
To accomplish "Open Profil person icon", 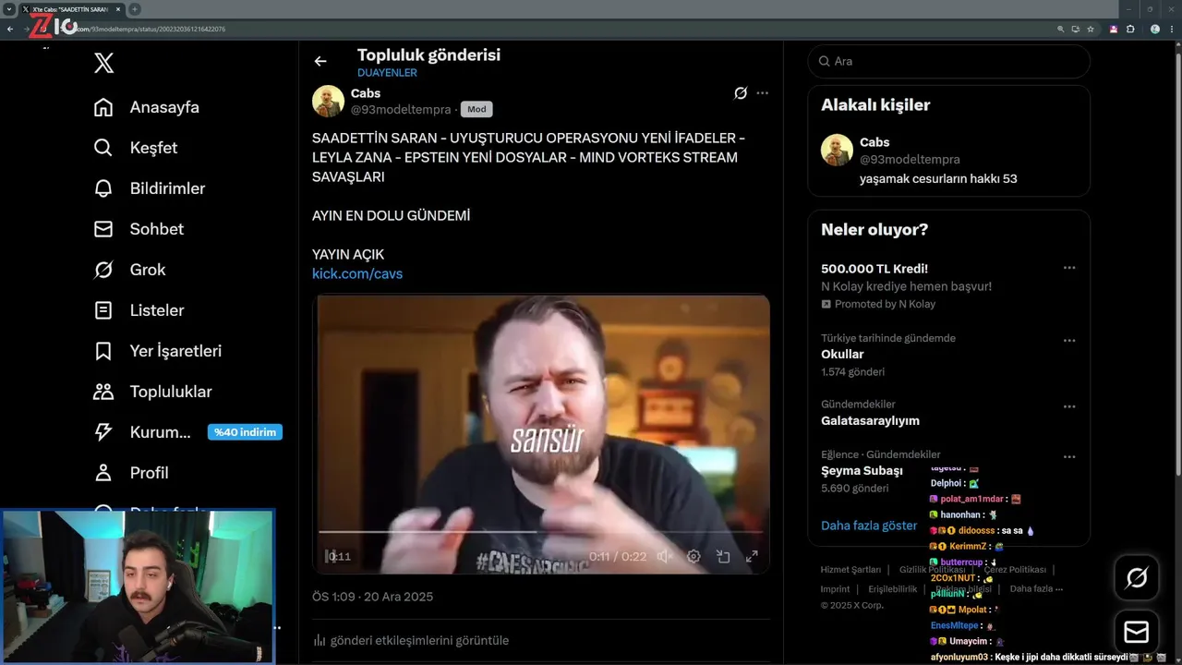I will [x=103, y=473].
